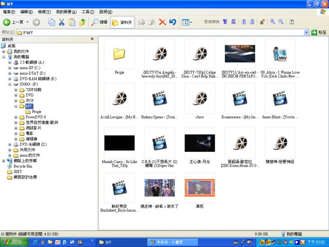Select PowerDVD 8 folder in tree
This screenshot has height=247, width=329.
tap(35, 117)
